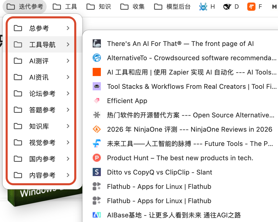This screenshot has height=222, width=278.
Task: Open the 迭代参考 bookmarks folder
Action: pos(25,7)
